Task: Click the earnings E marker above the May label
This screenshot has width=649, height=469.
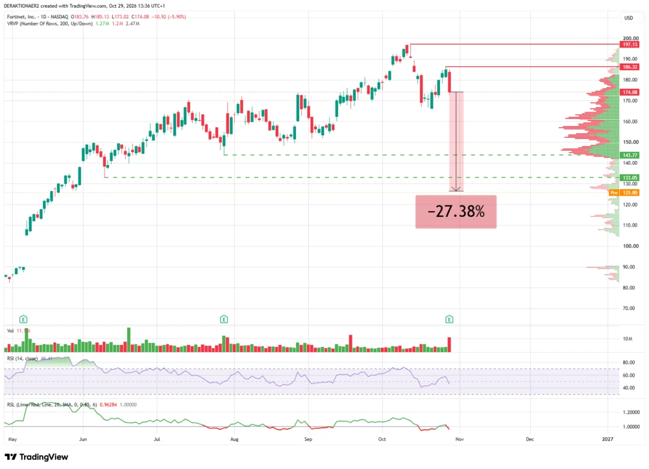Action: pos(23,319)
